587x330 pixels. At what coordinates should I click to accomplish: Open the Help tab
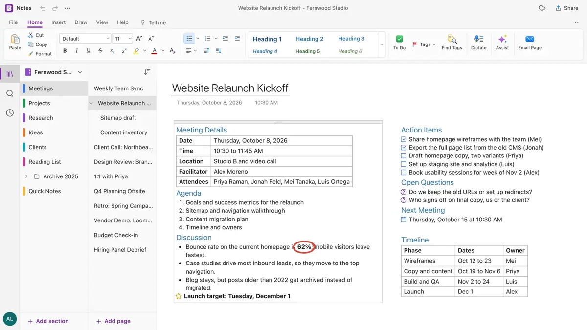[x=123, y=22]
